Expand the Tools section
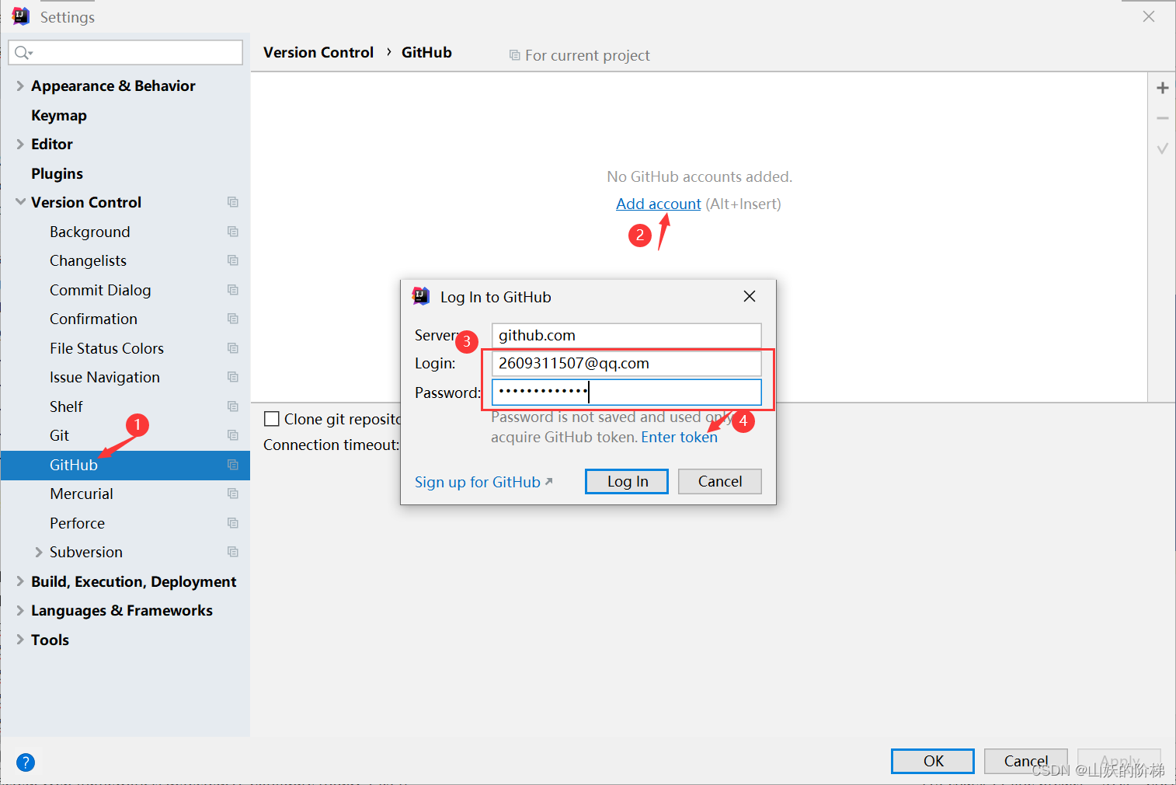1176x785 pixels. (x=20, y=640)
